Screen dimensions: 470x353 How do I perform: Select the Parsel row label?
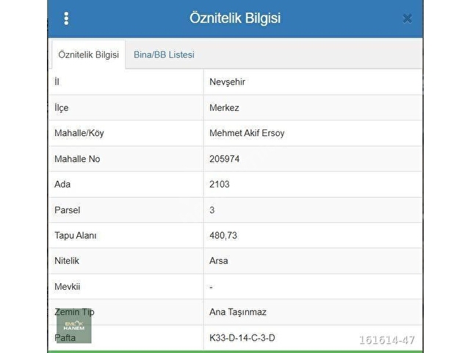(x=67, y=210)
